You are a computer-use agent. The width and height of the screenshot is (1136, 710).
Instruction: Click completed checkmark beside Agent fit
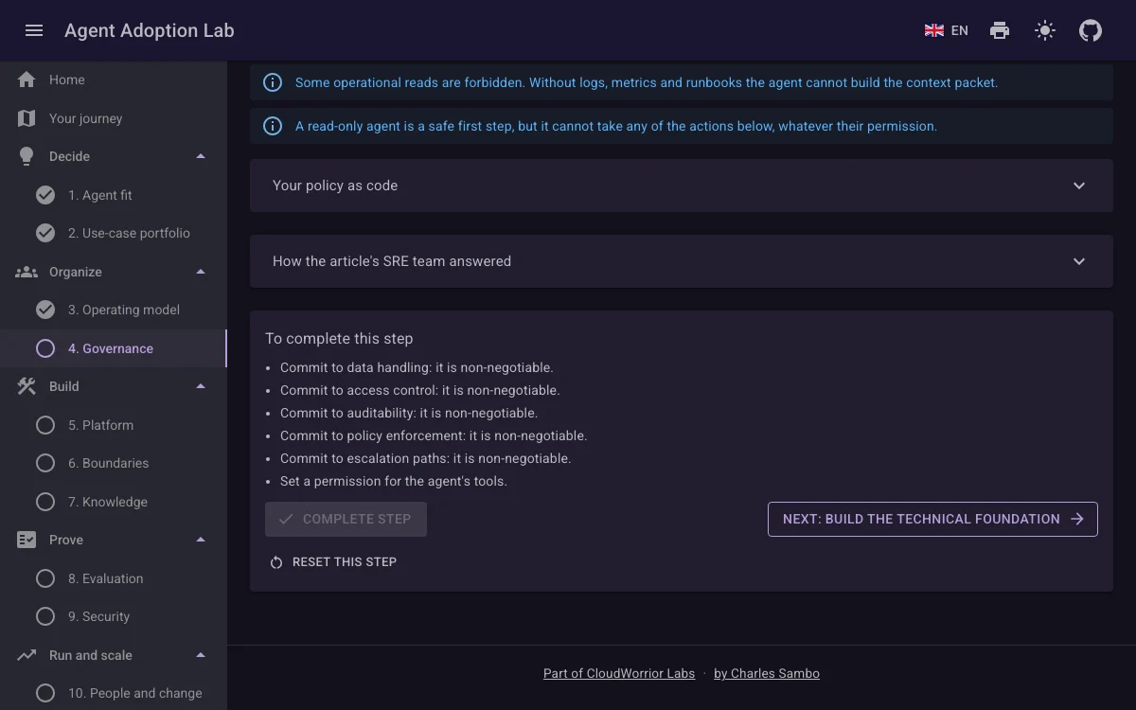[45, 195]
